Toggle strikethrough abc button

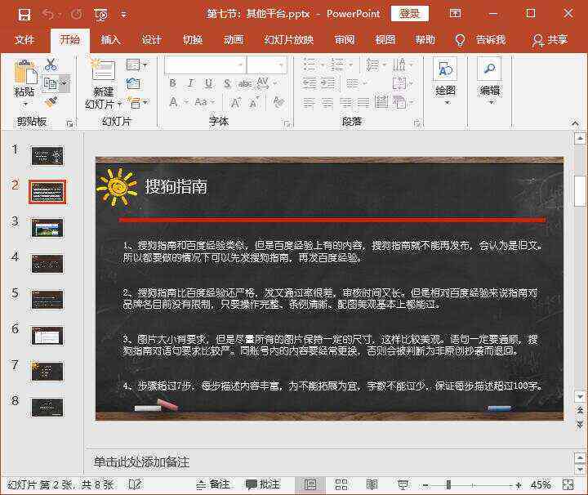pyautogui.click(x=245, y=83)
